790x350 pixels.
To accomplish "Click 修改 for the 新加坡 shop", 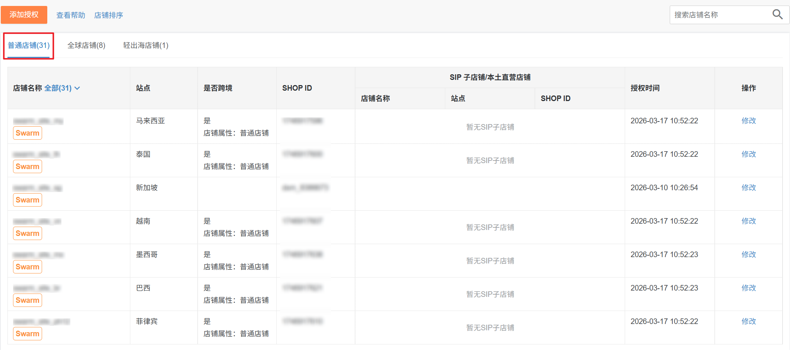I will 748,188.
